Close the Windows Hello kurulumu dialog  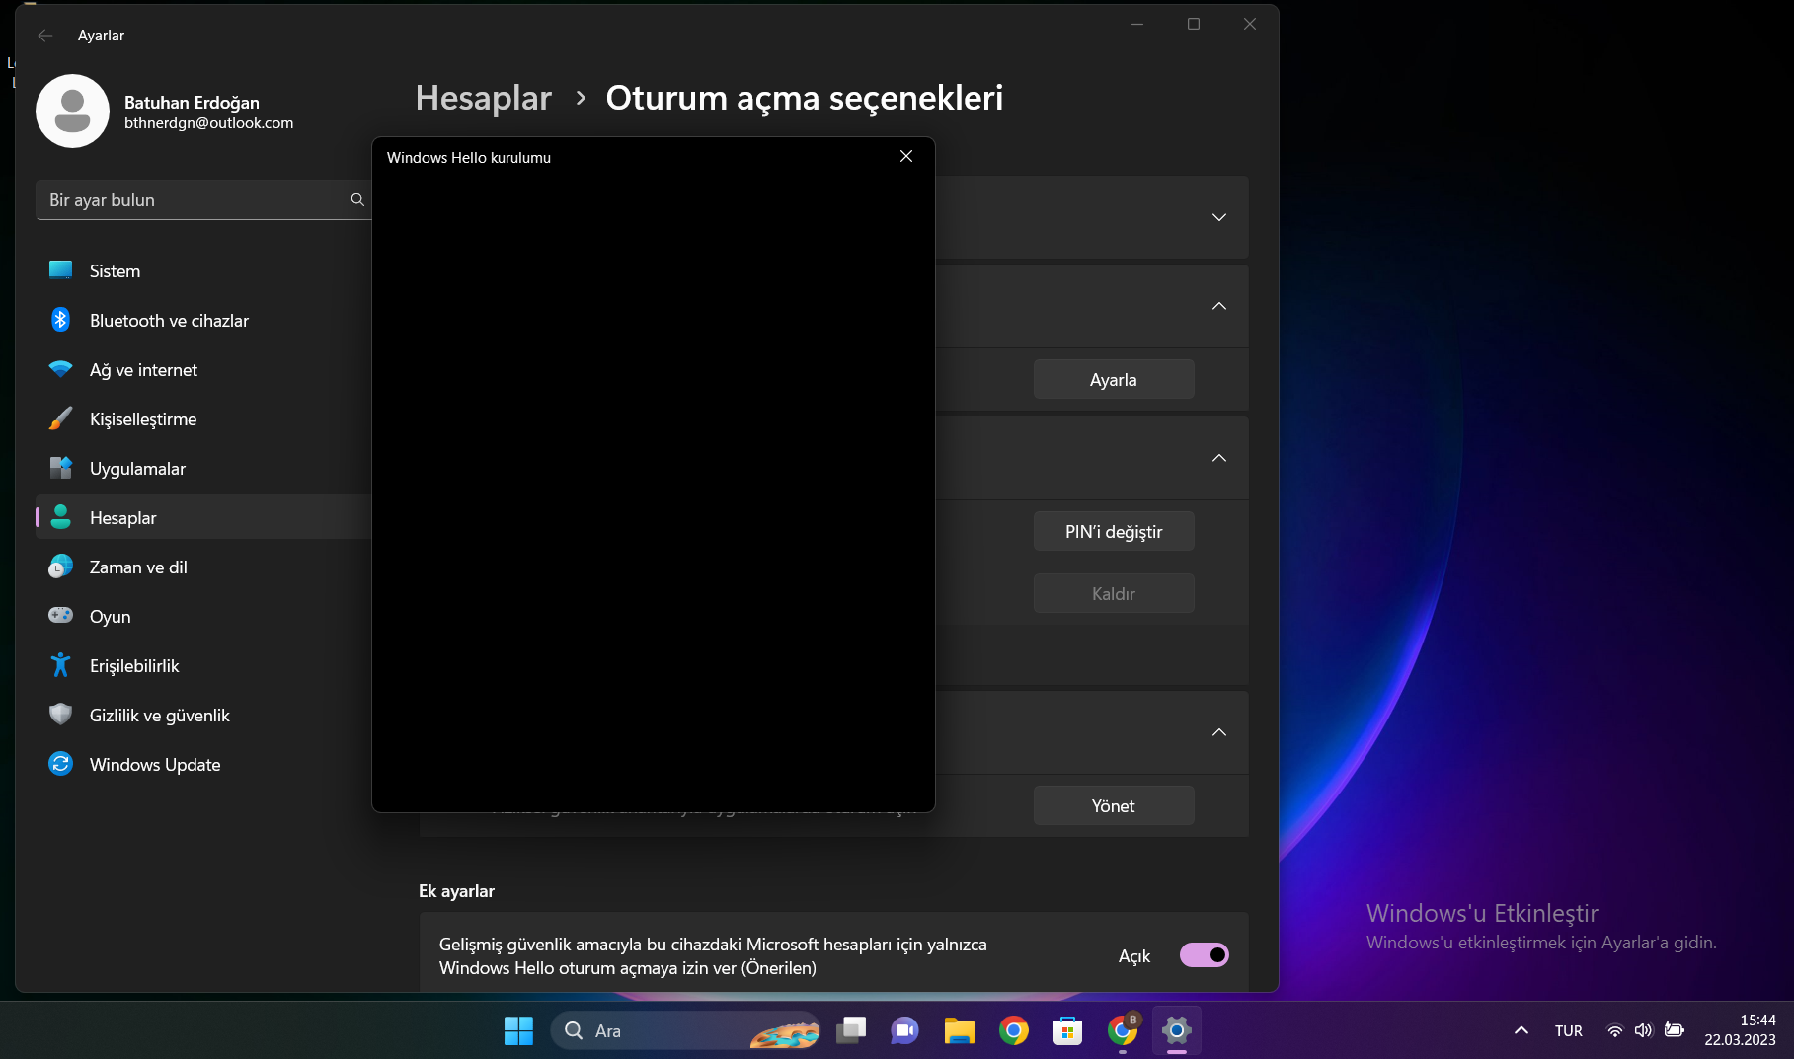[x=906, y=156]
